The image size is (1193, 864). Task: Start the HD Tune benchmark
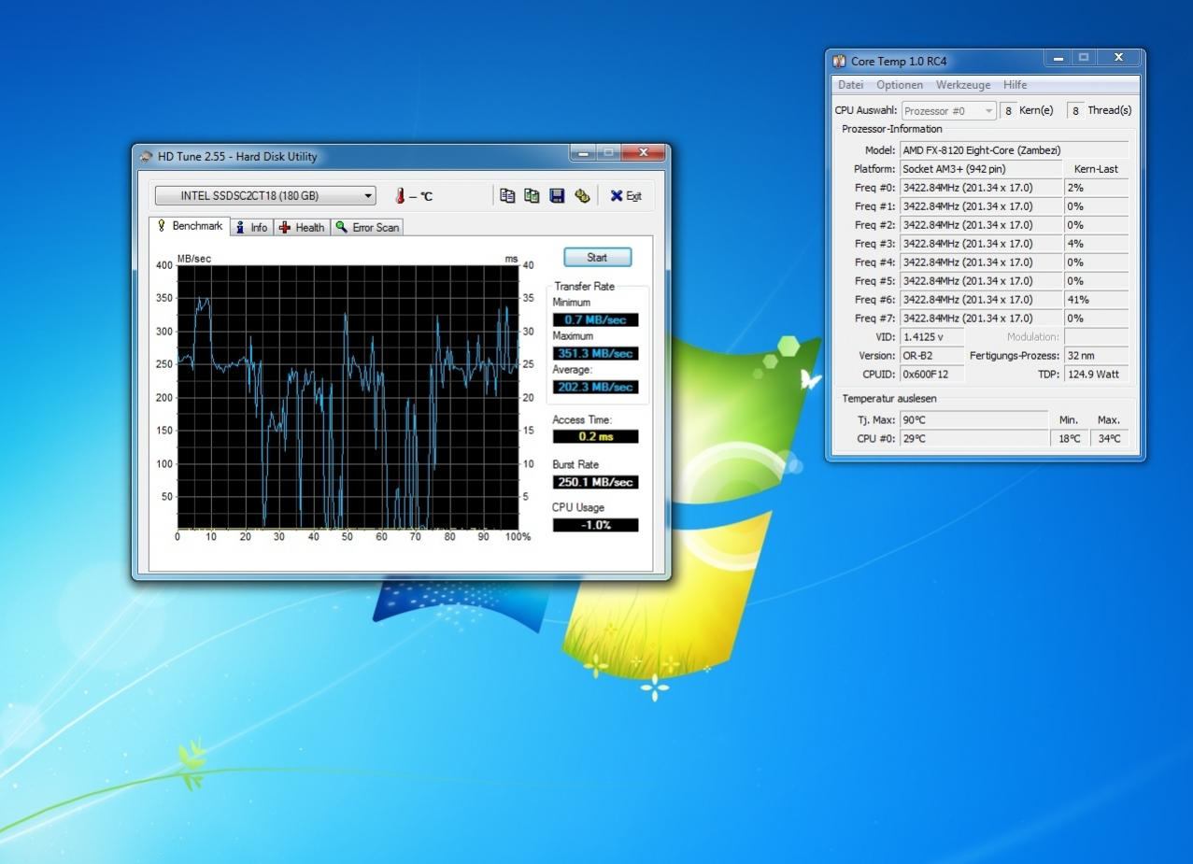(x=597, y=258)
